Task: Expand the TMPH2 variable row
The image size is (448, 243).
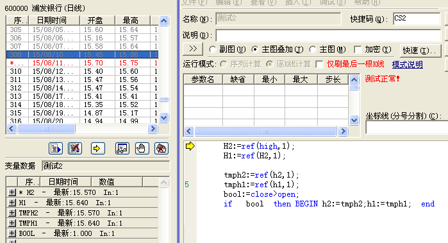Action: tap(12, 213)
